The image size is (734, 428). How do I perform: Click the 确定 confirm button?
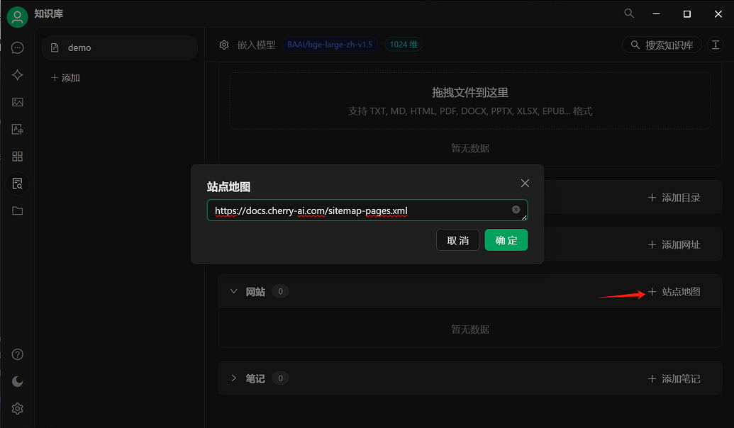point(506,240)
